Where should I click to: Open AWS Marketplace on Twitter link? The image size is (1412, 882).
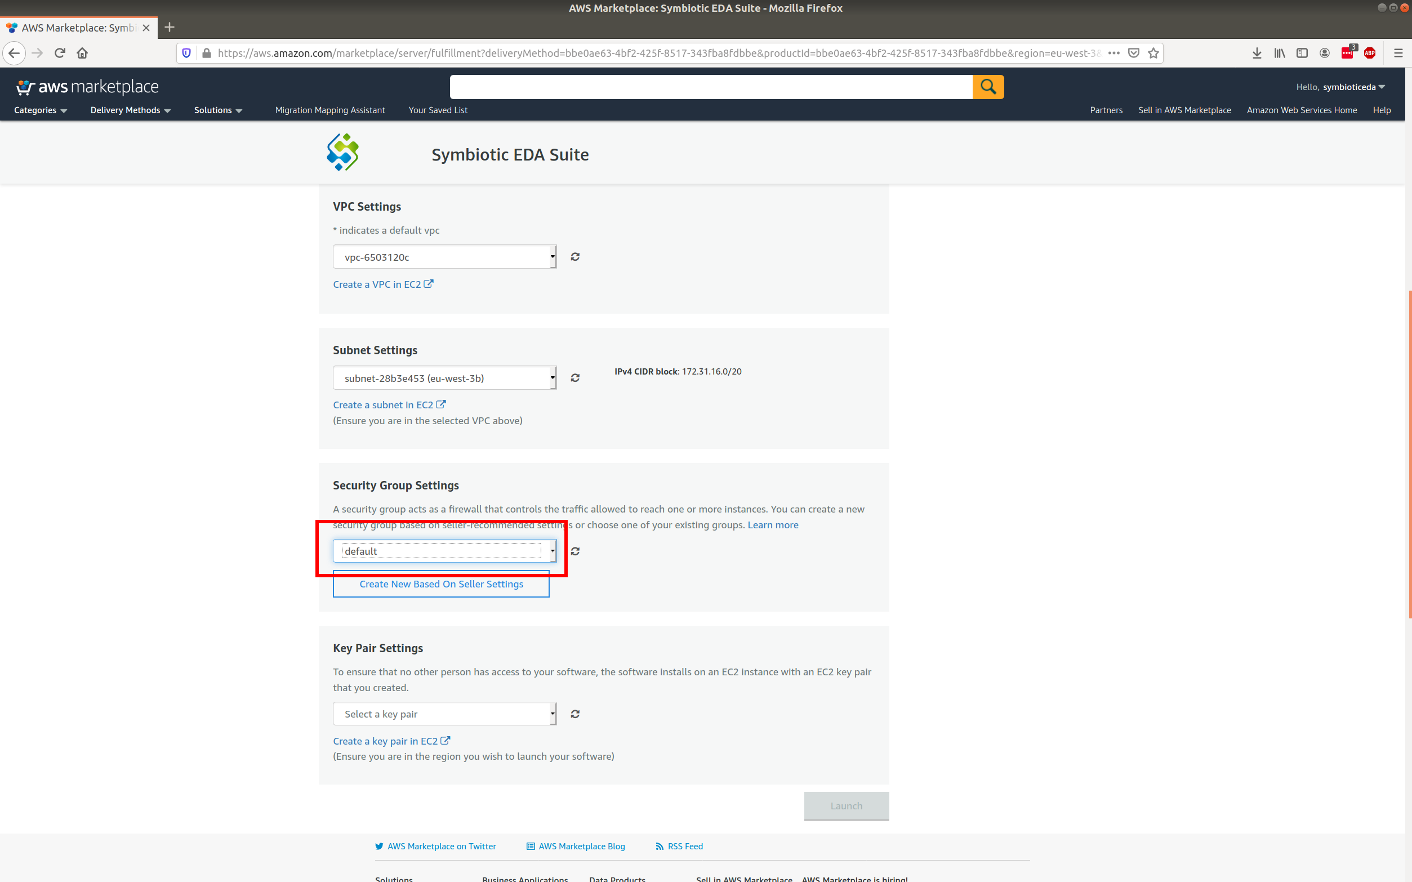click(436, 847)
